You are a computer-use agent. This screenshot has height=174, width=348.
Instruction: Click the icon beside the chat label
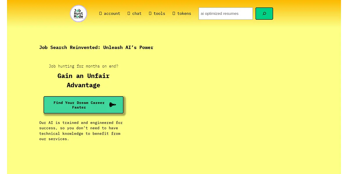[x=129, y=13]
